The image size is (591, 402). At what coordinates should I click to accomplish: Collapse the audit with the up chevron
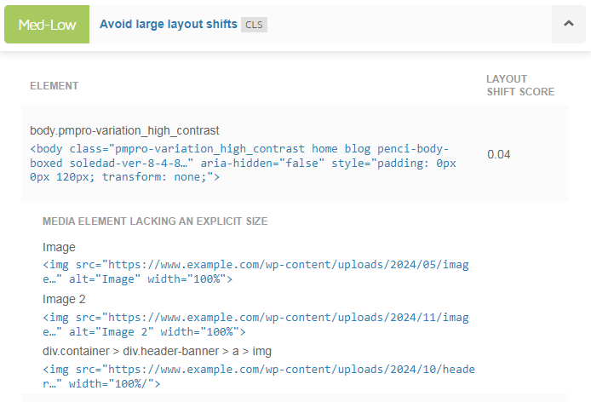tap(568, 24)
